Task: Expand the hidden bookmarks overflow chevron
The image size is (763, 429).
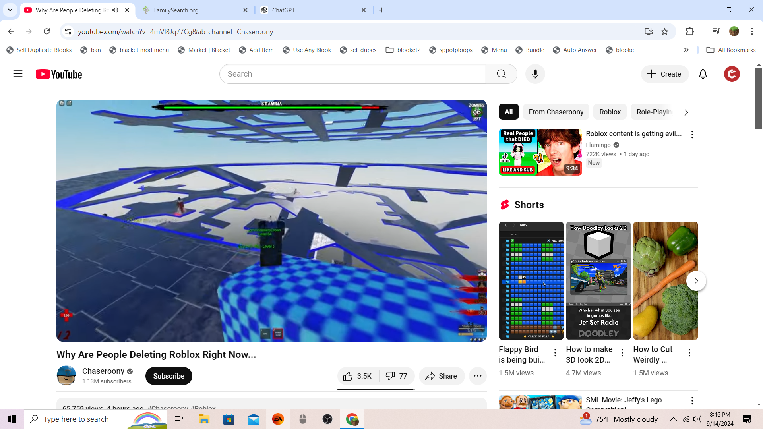Action: coord(686,50)
